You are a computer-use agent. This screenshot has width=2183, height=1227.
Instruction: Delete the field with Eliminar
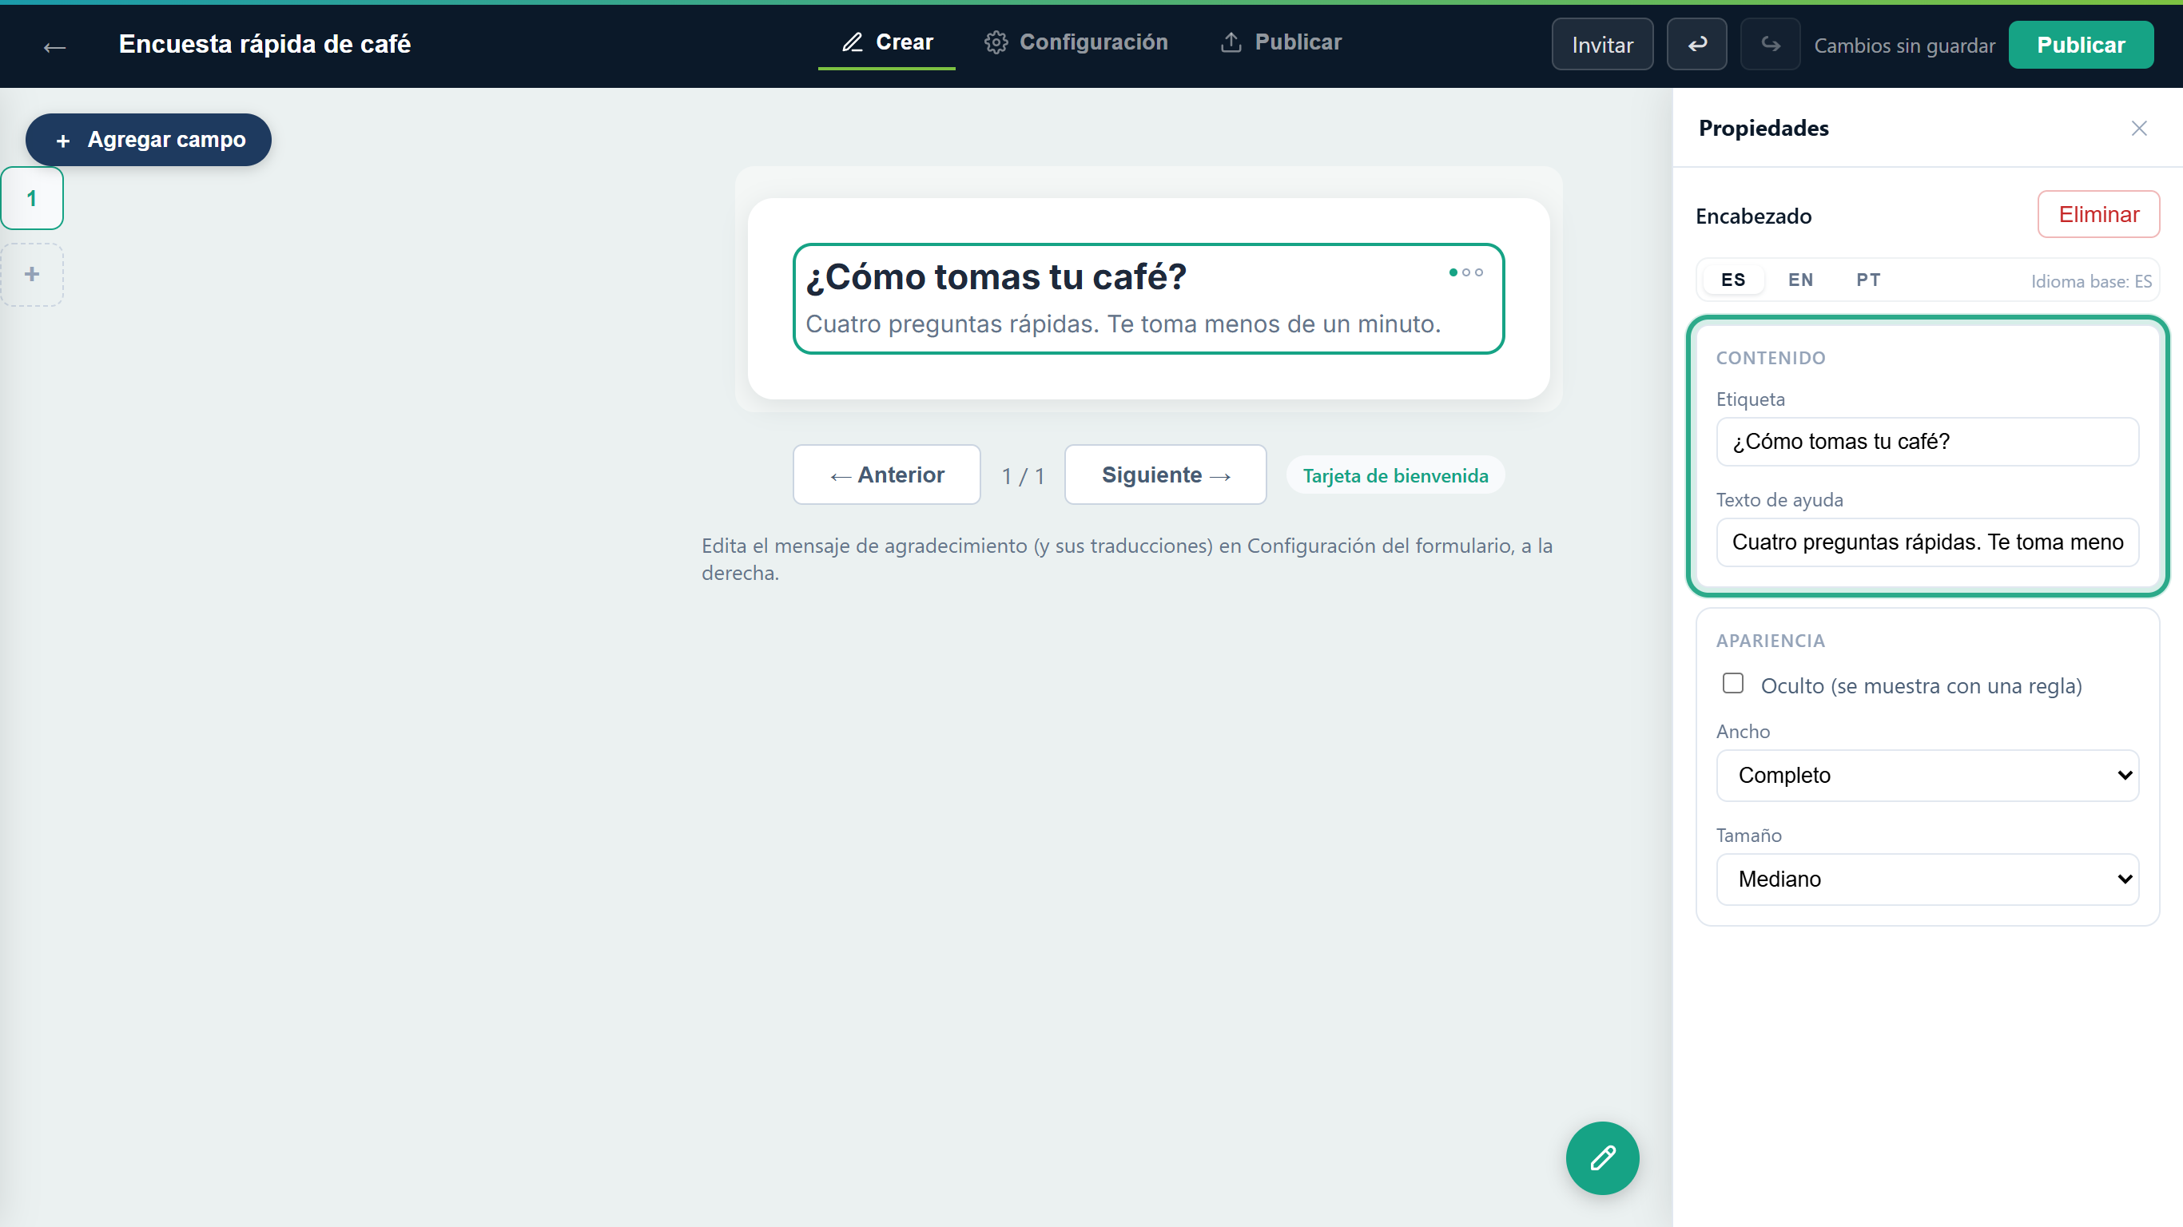click(2098, 214)
